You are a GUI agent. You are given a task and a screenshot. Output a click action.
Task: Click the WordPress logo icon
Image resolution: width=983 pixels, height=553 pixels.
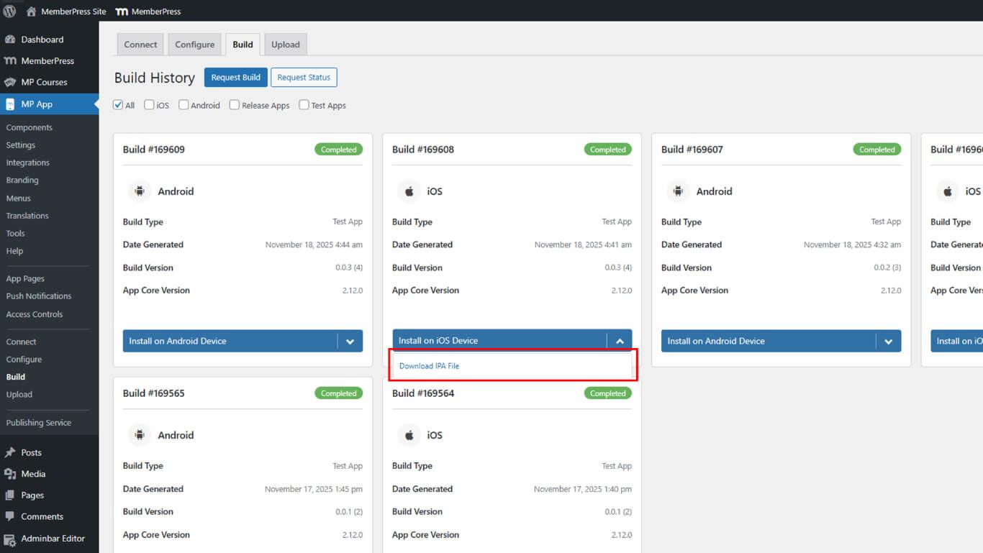click(x=10, y=11)
